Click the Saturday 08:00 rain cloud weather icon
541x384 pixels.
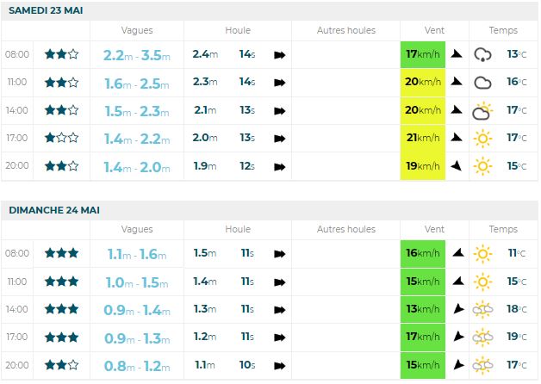(482, 54)
